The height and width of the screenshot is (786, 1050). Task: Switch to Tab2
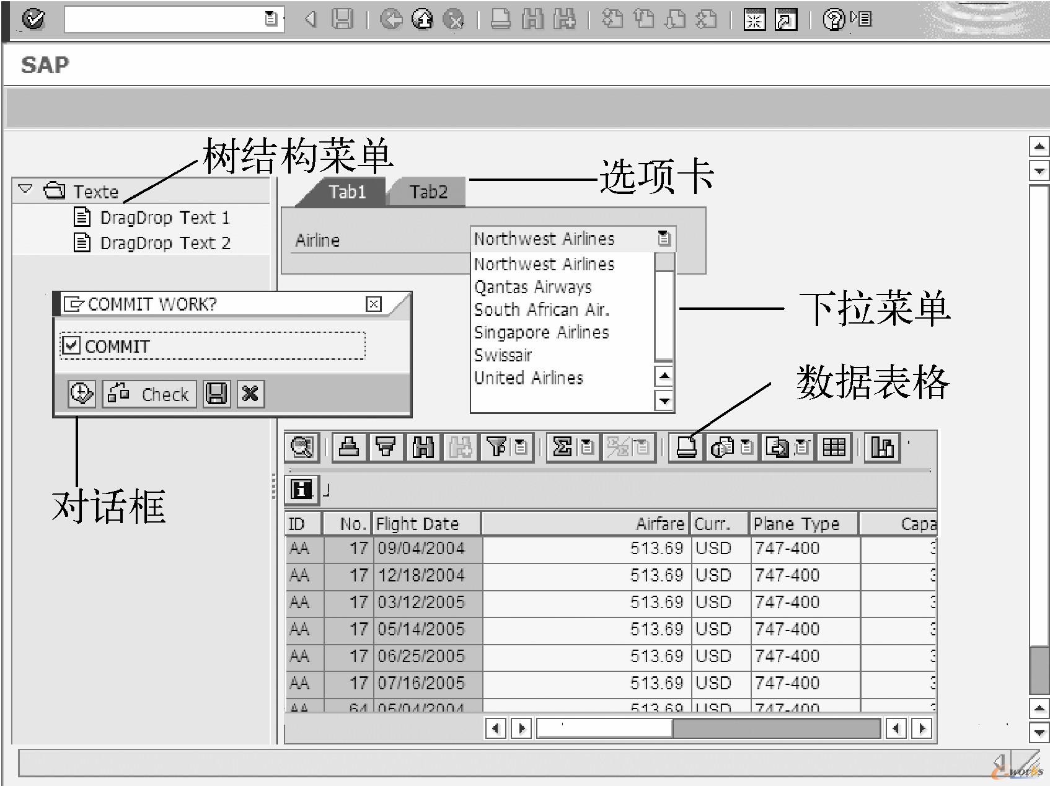point(428,192)
